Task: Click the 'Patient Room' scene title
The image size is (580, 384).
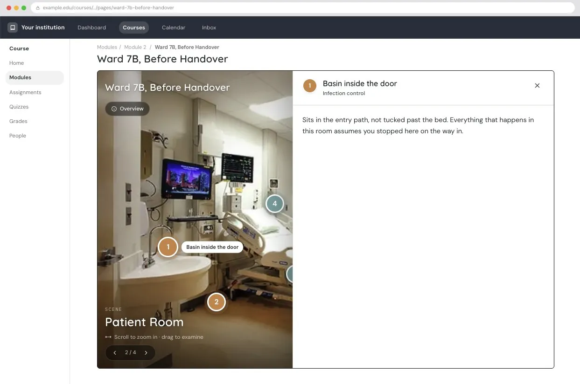Action: pyautogui.click(x=144, y=322)
